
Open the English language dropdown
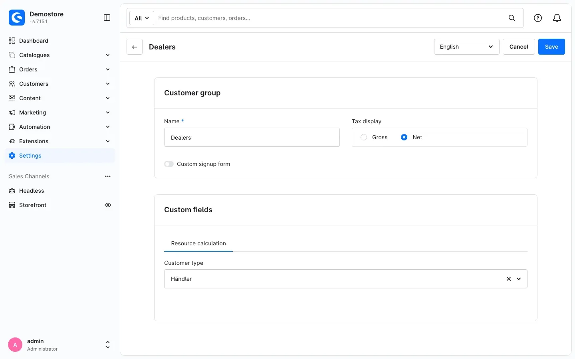[466, 47]
